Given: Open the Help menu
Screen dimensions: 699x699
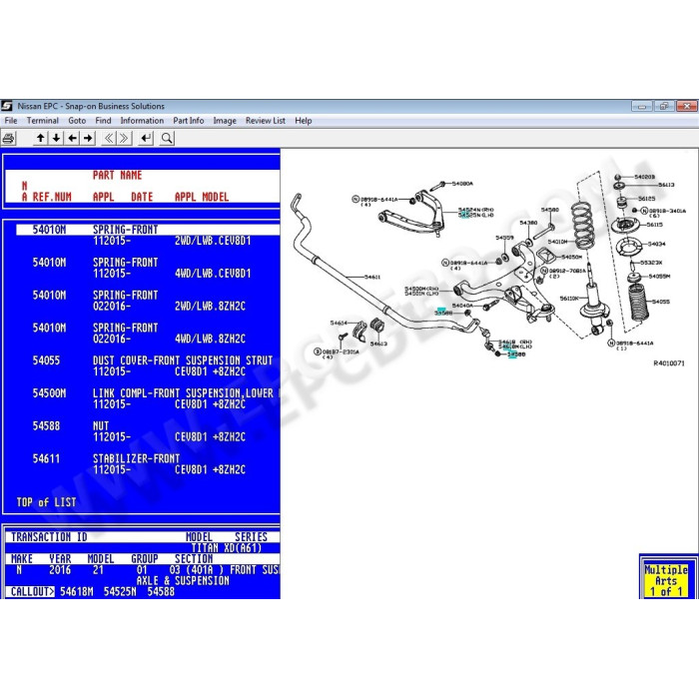Looking at the screenshot, I should (304, 121).
